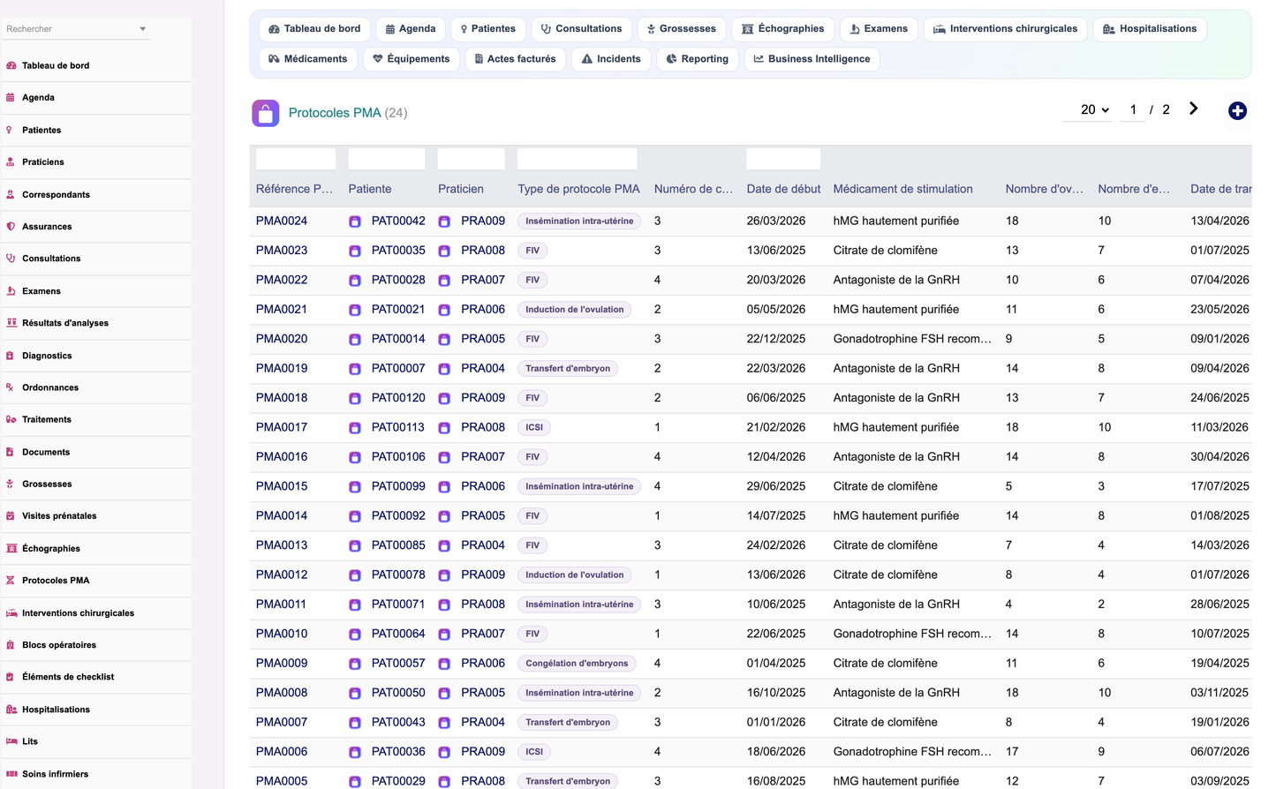Screen dimensions: 1276x789
Task: Open the 20 rows-per-page dropdown
Action: 1095,110
